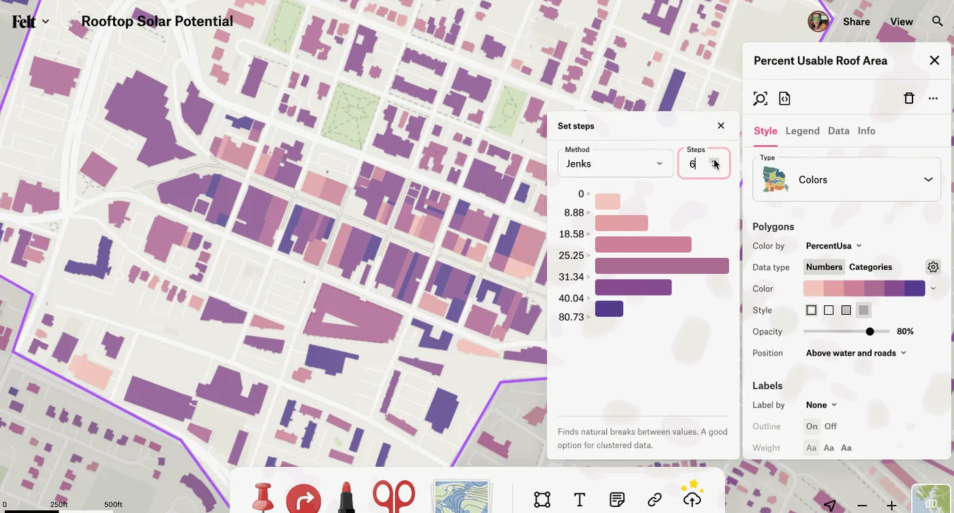The height and width of the screenshot is (513, 954).
Task: Expand the Felt logo menu
Action: [x=31, y=22]
